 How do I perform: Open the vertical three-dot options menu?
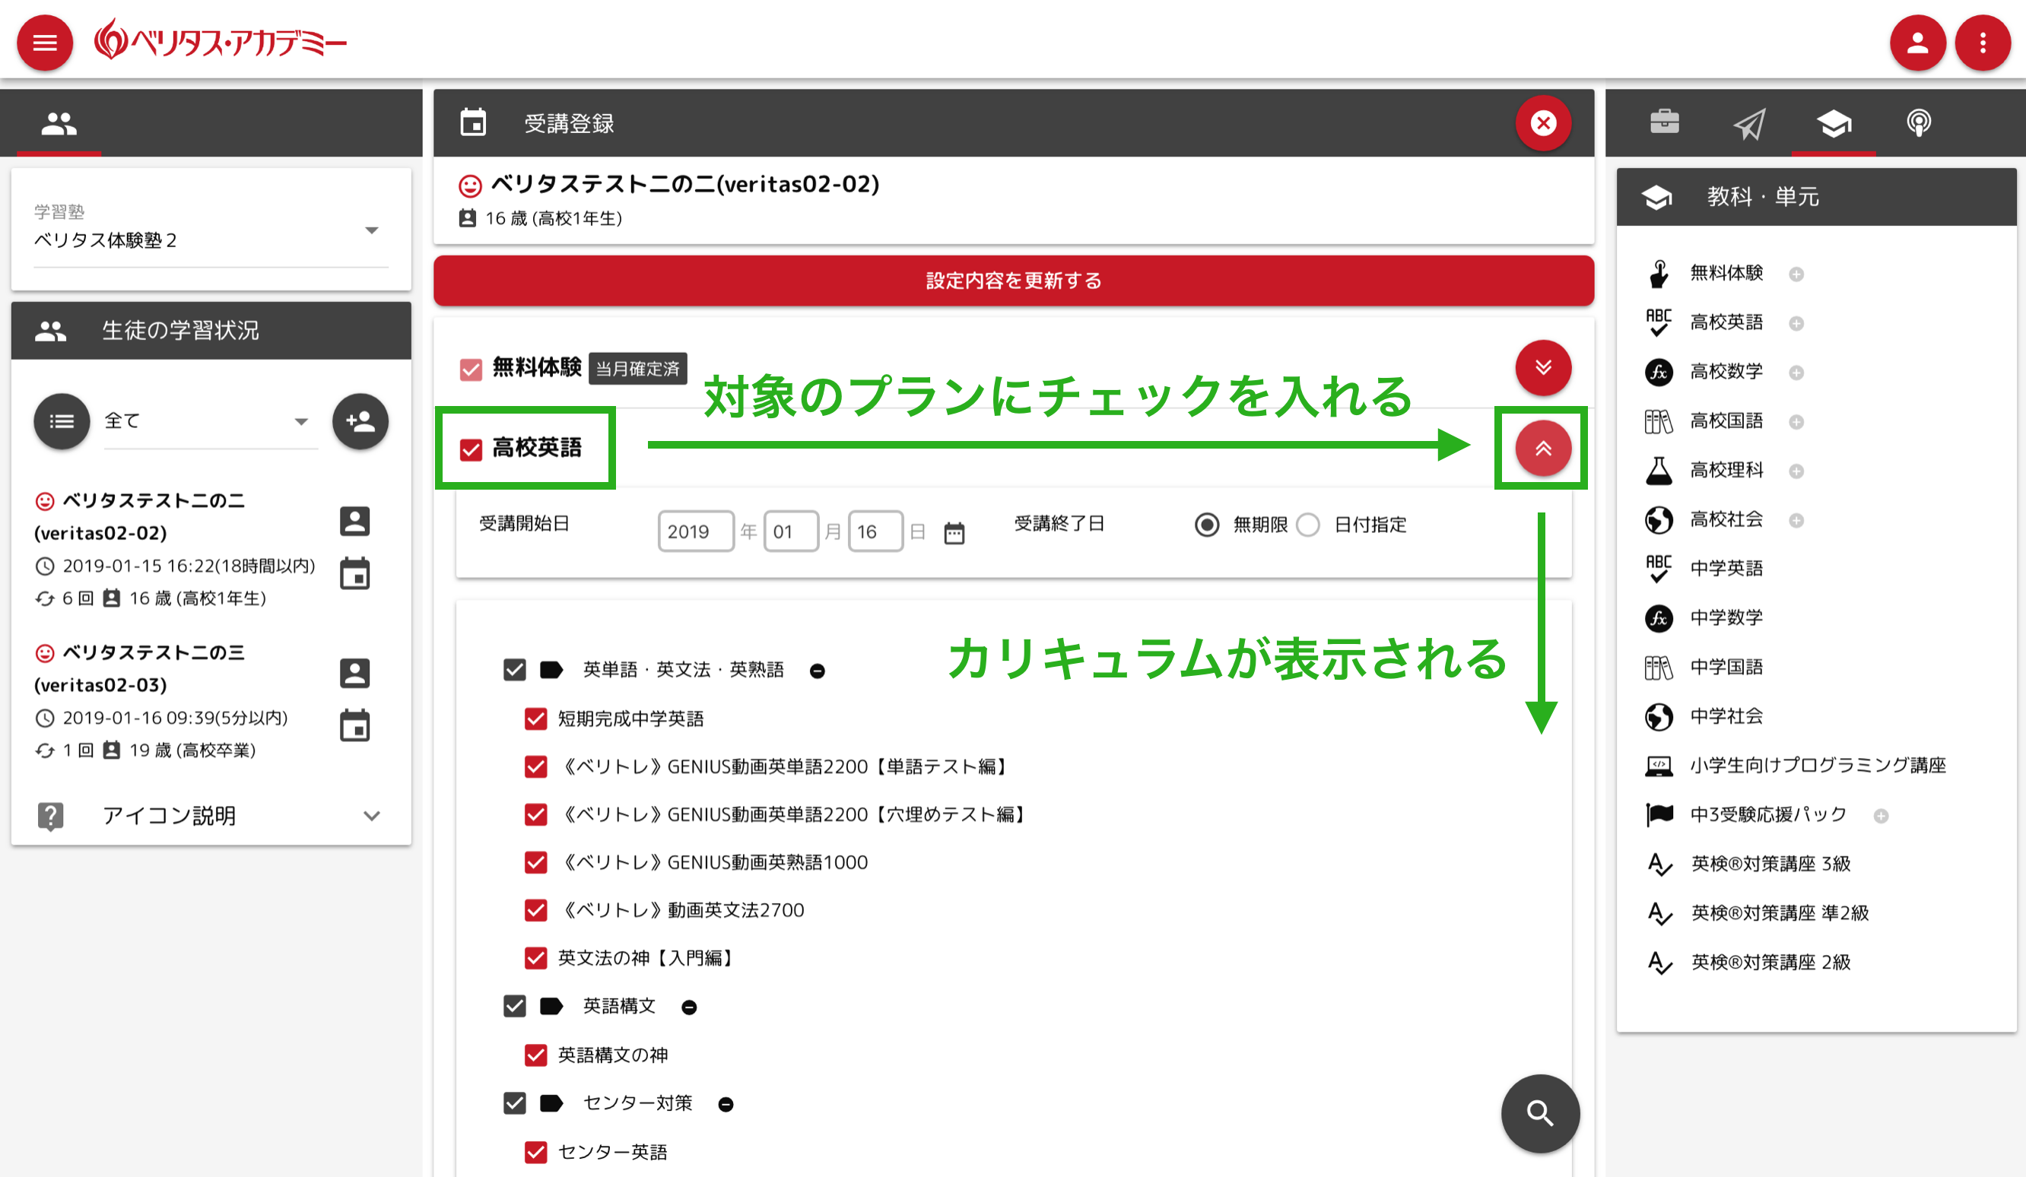[x=1983, y=43]
